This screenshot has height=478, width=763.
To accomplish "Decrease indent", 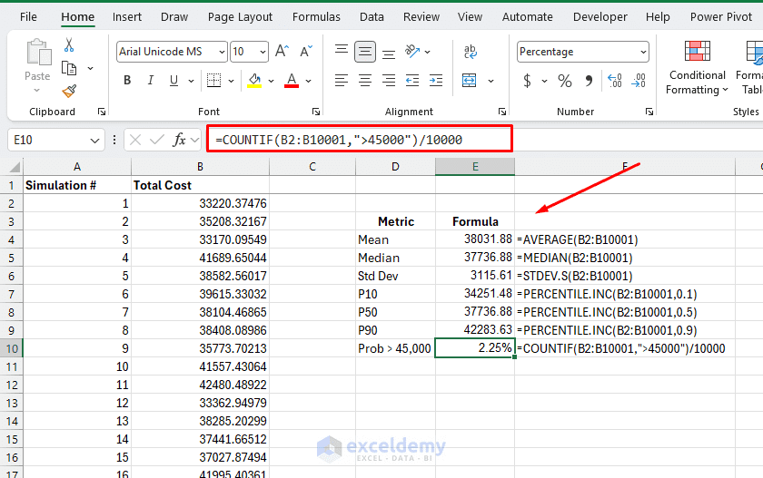I will pos(412,80).
